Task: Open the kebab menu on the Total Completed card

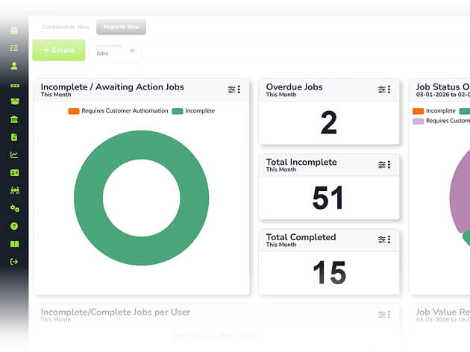Action: click(x=389, y=239)
